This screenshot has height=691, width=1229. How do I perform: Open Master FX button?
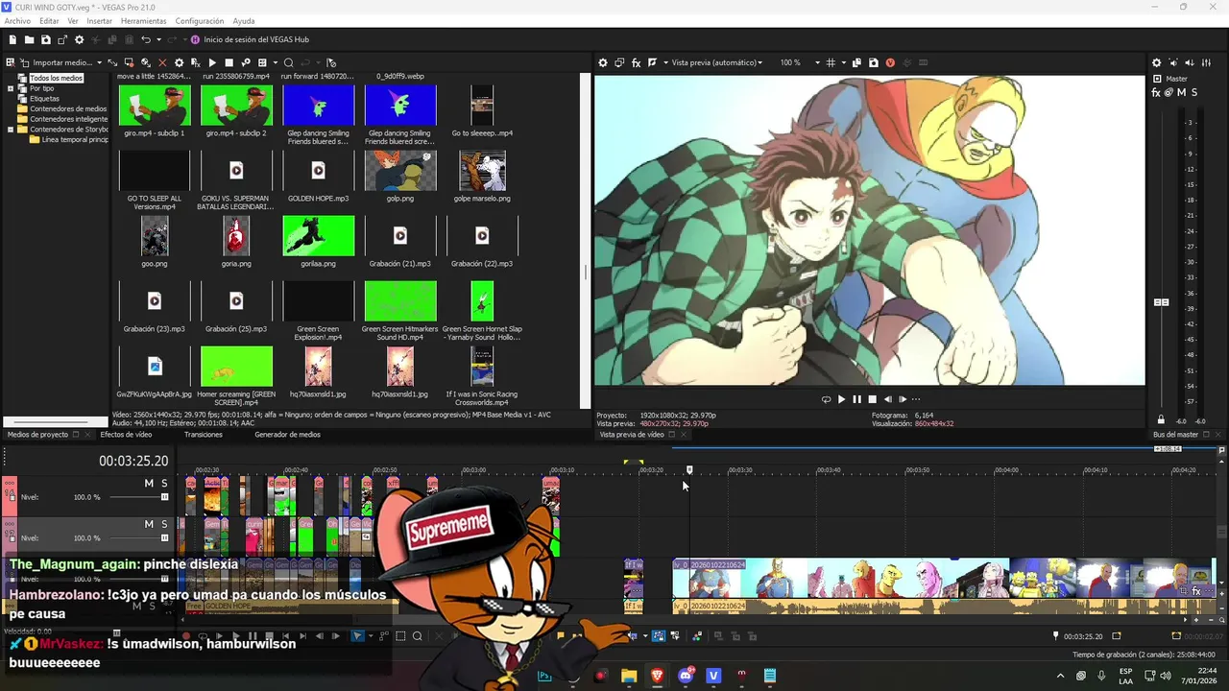[x=1156, y=92]
